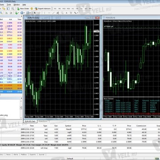
Task: Select the Cursor pointer tool
Action: click(x=35, y=13)
